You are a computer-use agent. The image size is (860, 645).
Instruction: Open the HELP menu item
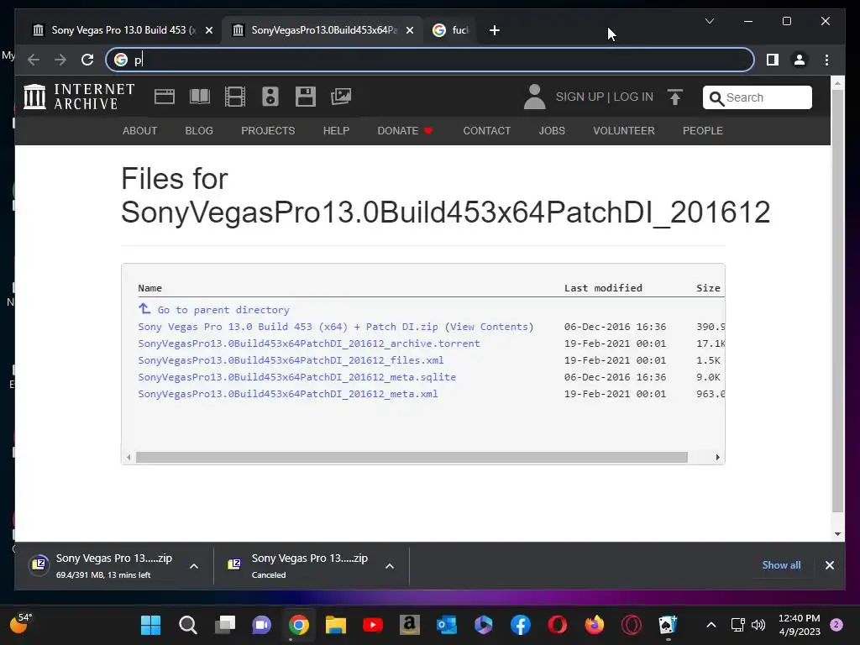336,130
